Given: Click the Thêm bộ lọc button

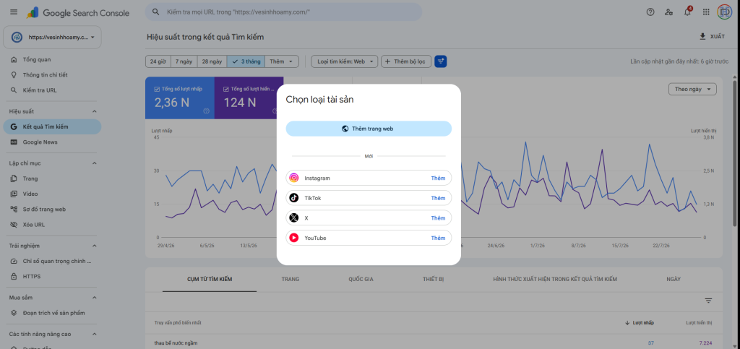Looking at the screenshot, I should [x=406, y=61].
